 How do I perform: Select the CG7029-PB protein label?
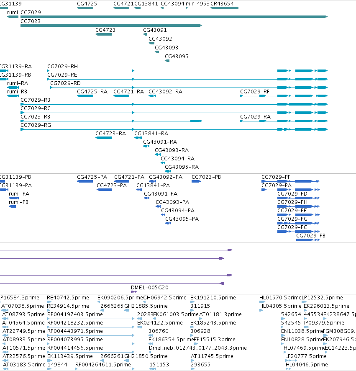(x=311, y=236)
